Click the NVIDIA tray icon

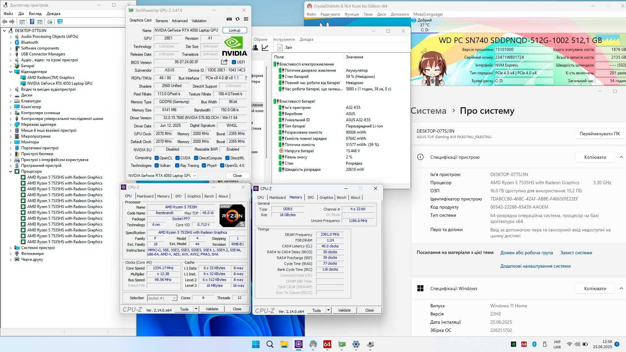click(x=514, y=344)
